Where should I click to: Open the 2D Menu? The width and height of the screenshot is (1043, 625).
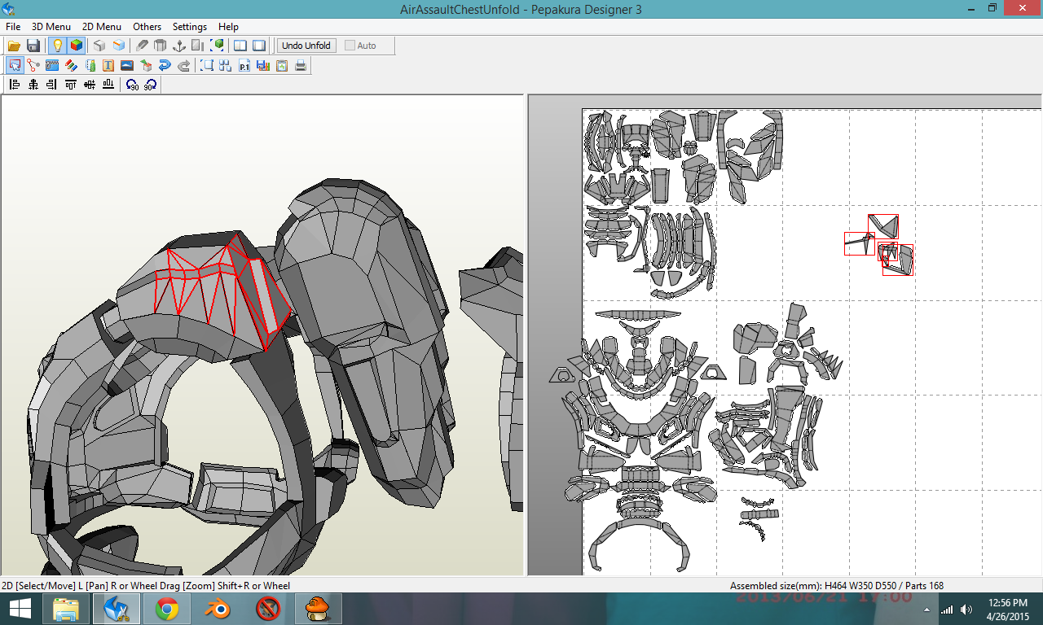pyautogui.click(x=102, y=27)
